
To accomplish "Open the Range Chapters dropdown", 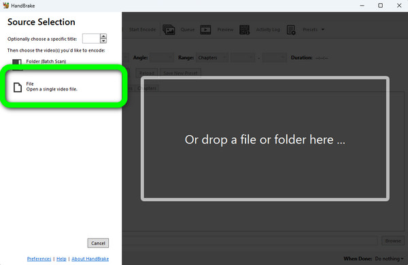I will (x=211, y=58).
